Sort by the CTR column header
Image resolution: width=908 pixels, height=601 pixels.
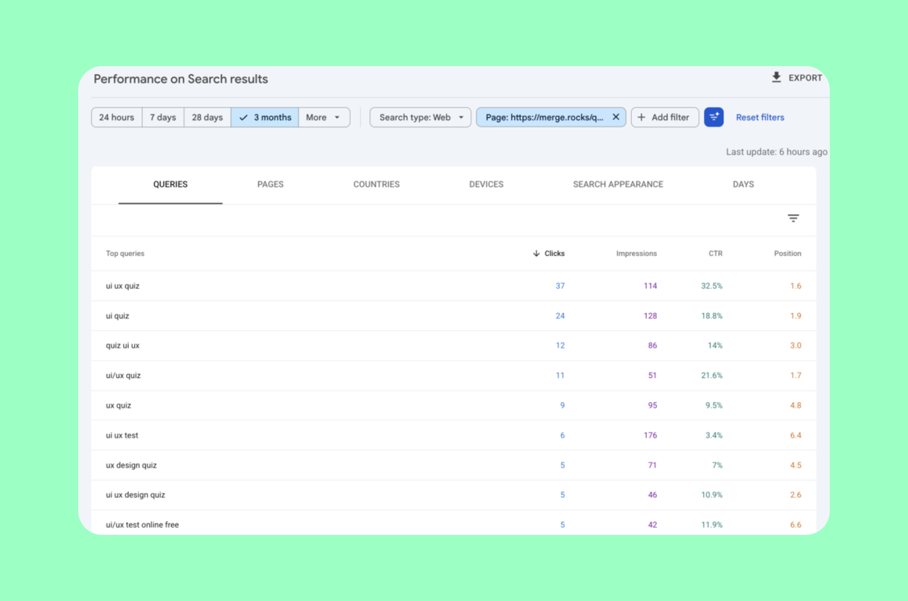716,253
